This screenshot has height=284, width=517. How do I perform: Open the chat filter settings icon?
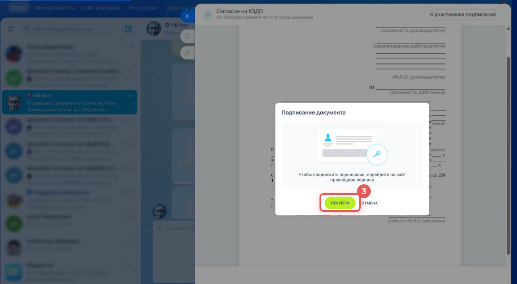pyautogui.click(x=11, y=29)
